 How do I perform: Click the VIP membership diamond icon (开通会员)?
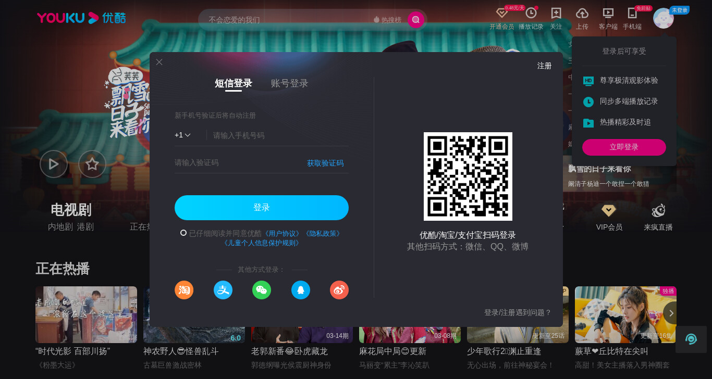tap(501, 13)
